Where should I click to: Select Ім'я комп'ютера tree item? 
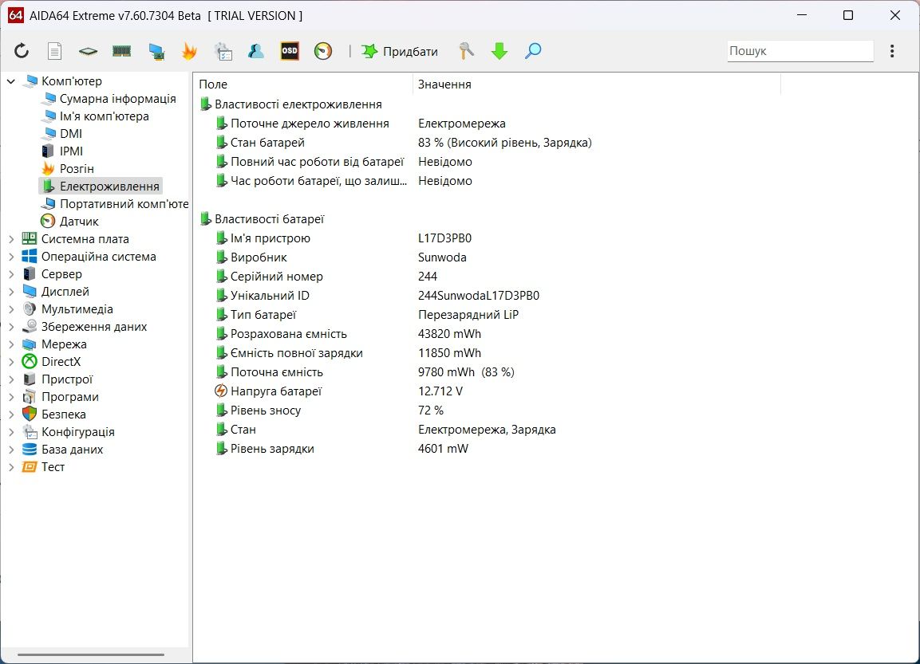point(104,116)
